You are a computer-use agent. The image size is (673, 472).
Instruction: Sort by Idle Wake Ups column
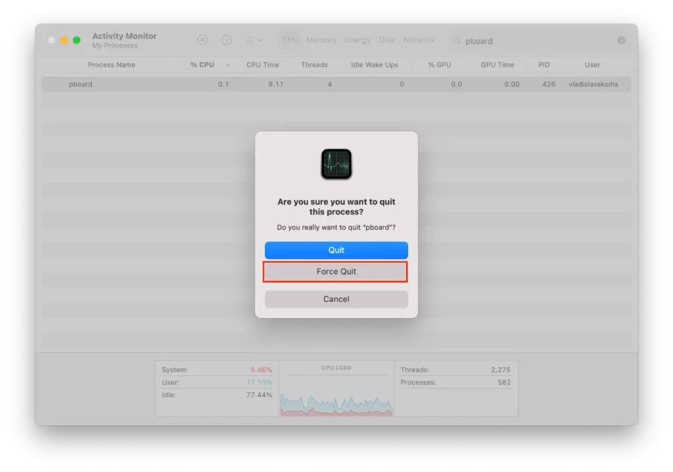click(x=374, y=65)
